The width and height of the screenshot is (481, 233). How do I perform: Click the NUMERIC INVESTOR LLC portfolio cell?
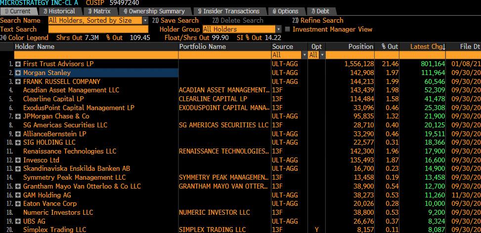pyautogui.click(x=215, y=212)
